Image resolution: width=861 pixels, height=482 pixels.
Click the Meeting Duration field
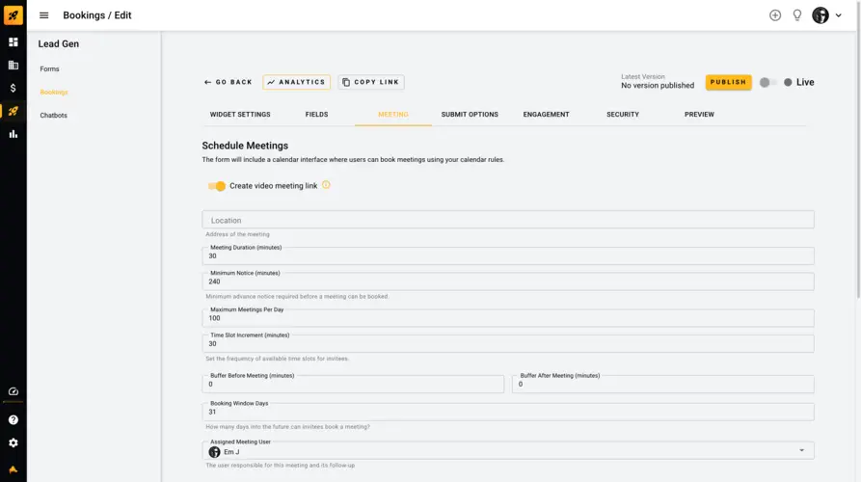point(508,255)
